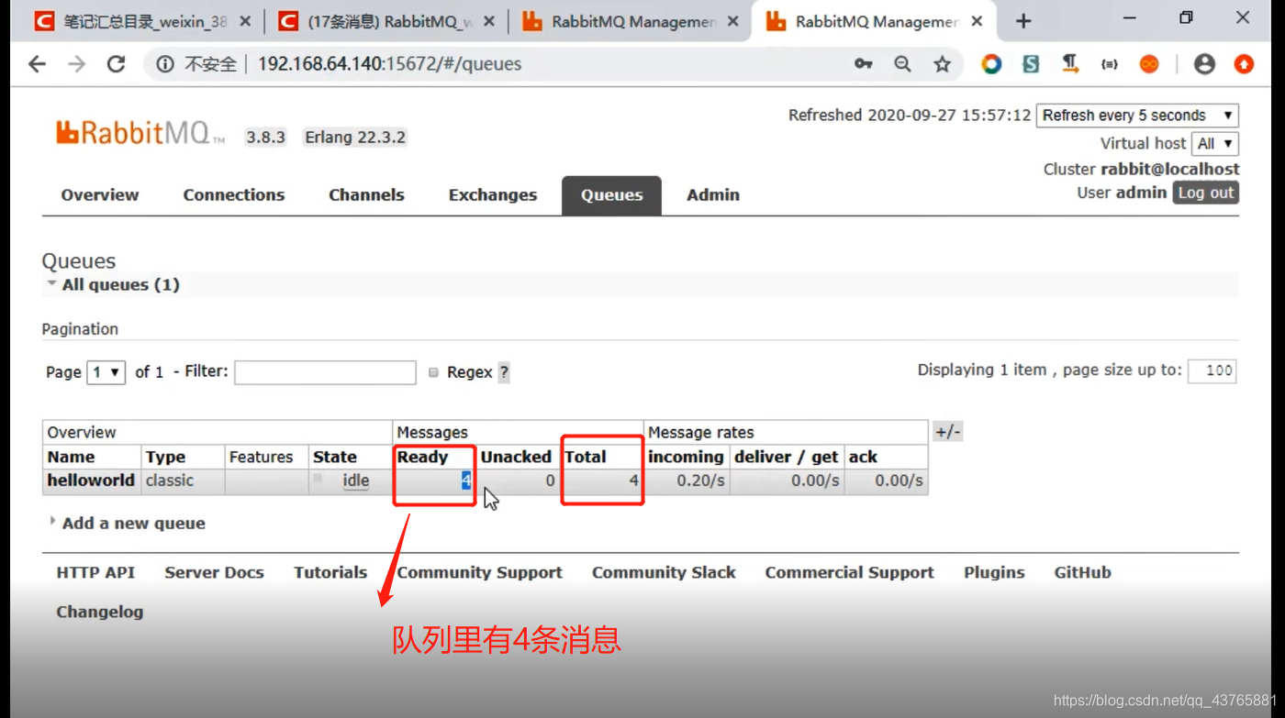The image size is (1285, 718).
Task: Open the green S extension icon
Action: [x=1031, y=63]
